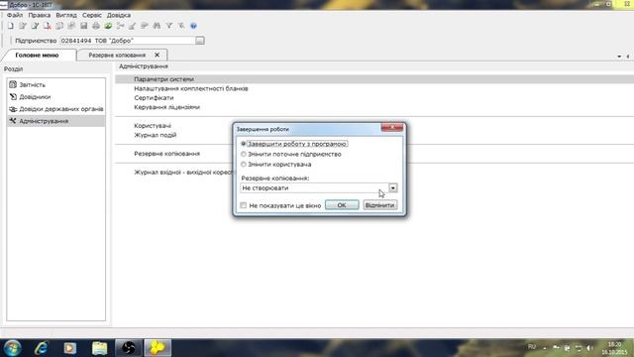This screenshot has width=634, height=357.
Task: Open Резервне копіювання in main list
Action: click(x=167, y=154)
